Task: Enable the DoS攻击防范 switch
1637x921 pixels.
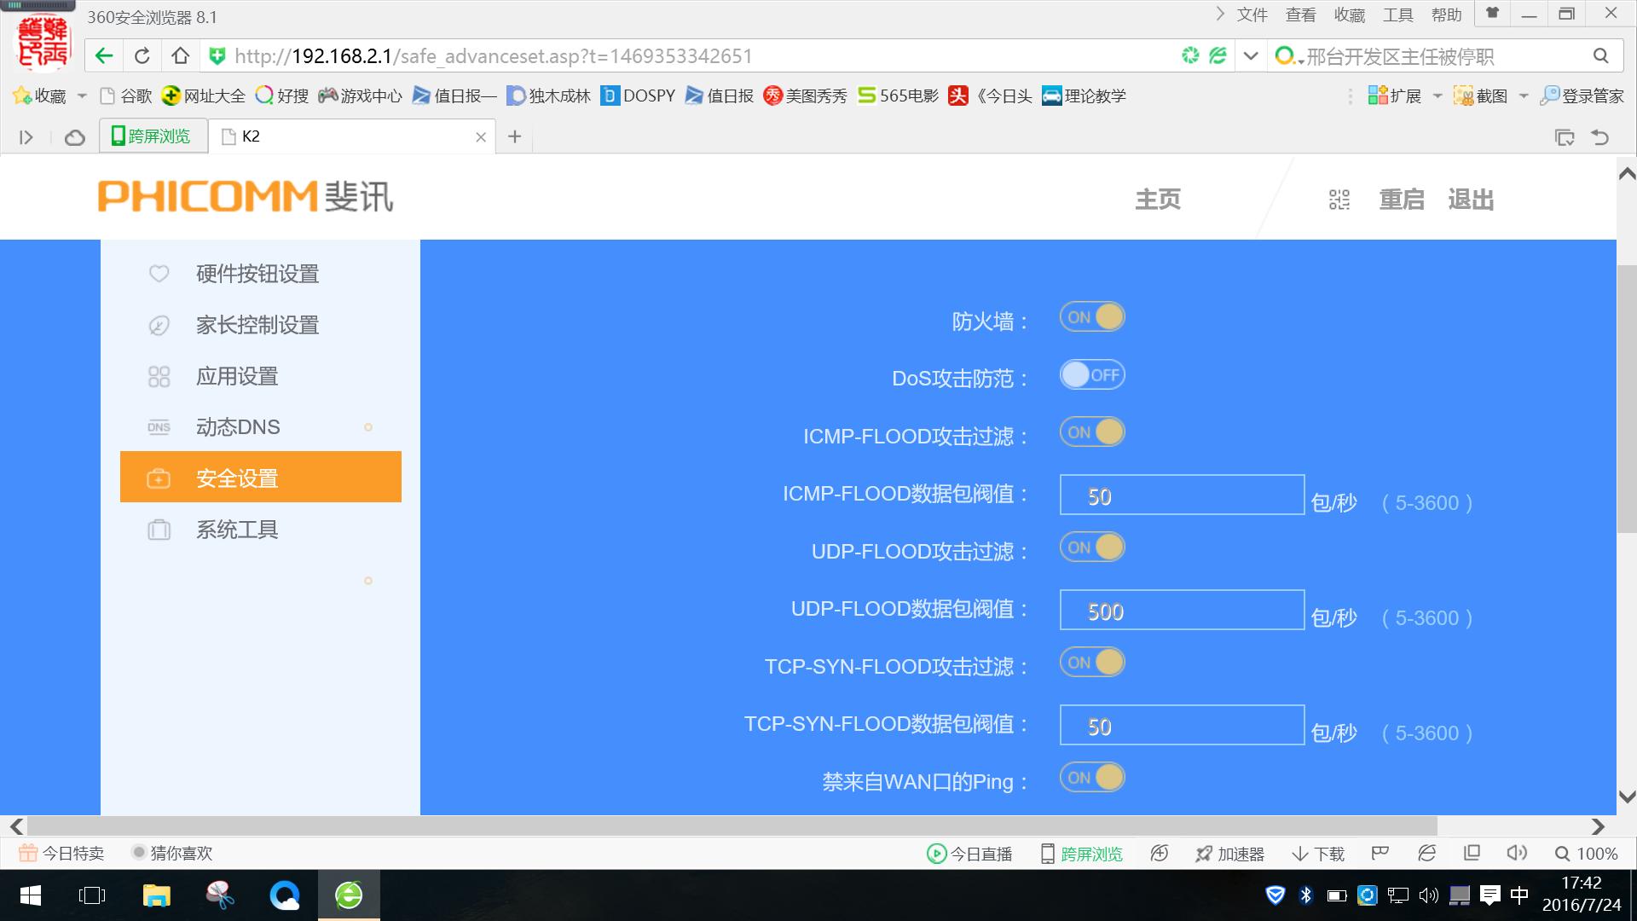Action: click(x=1092, y=374)
